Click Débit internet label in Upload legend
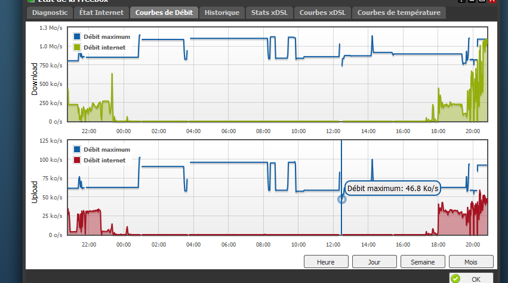 (x=104, y=160)
